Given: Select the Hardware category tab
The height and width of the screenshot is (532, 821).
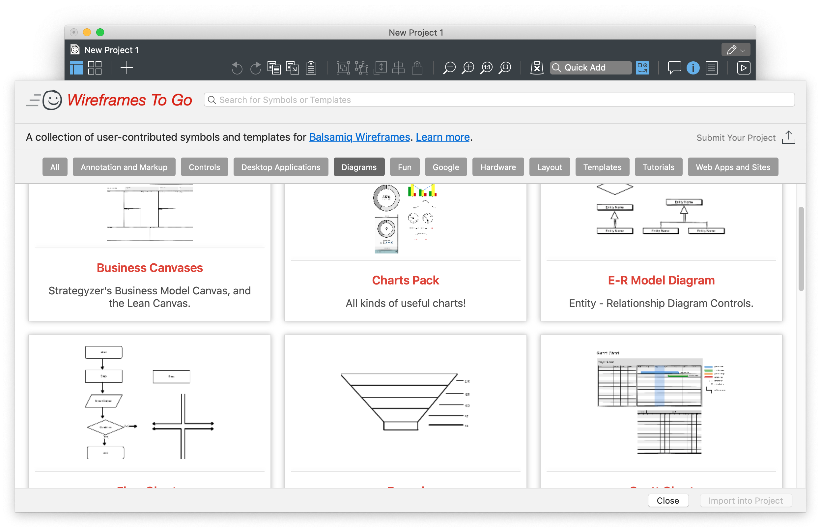Looking at the screenshot, I should (x=498, y=167).
